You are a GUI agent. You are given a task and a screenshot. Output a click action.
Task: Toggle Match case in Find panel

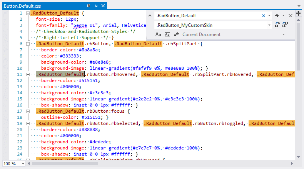pos(158,34)
